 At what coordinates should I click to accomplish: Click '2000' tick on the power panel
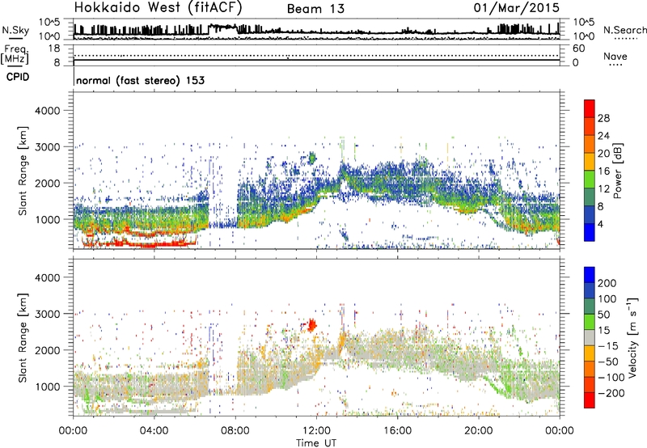48,183
